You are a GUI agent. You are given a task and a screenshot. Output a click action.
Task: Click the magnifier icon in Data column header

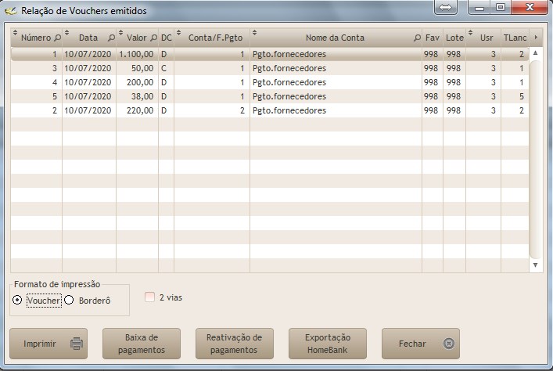(x=110, y=38)
